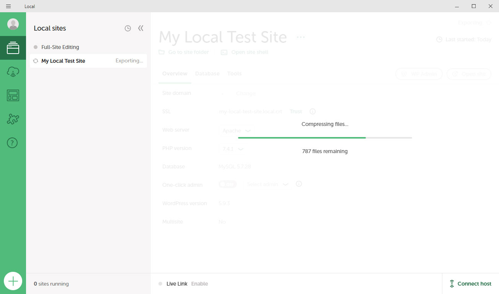Click the 787 files remaining text

(325, 151)
